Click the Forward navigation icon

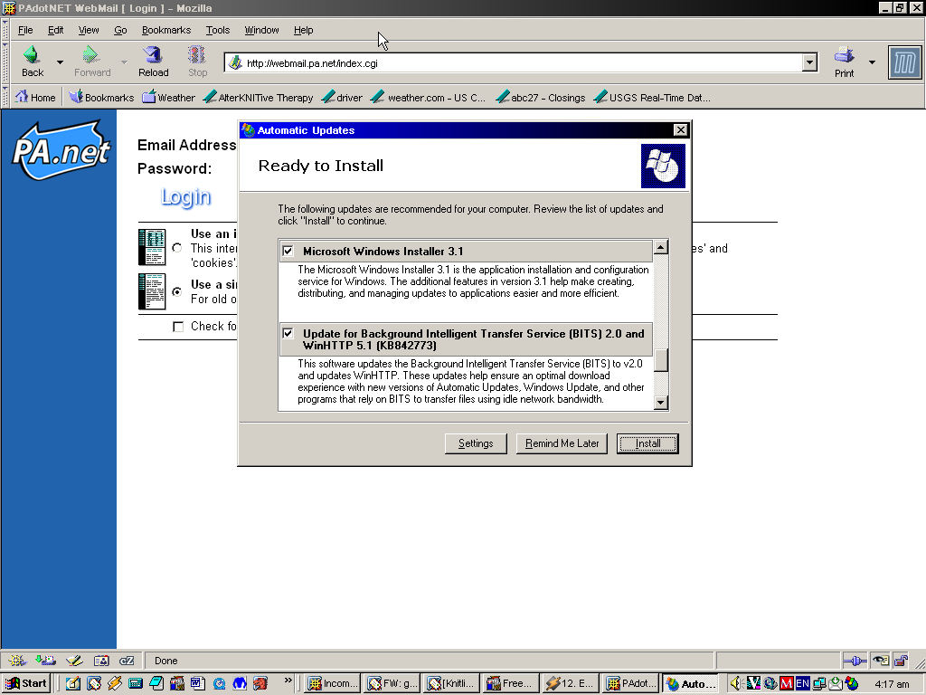tap(90, 55)
